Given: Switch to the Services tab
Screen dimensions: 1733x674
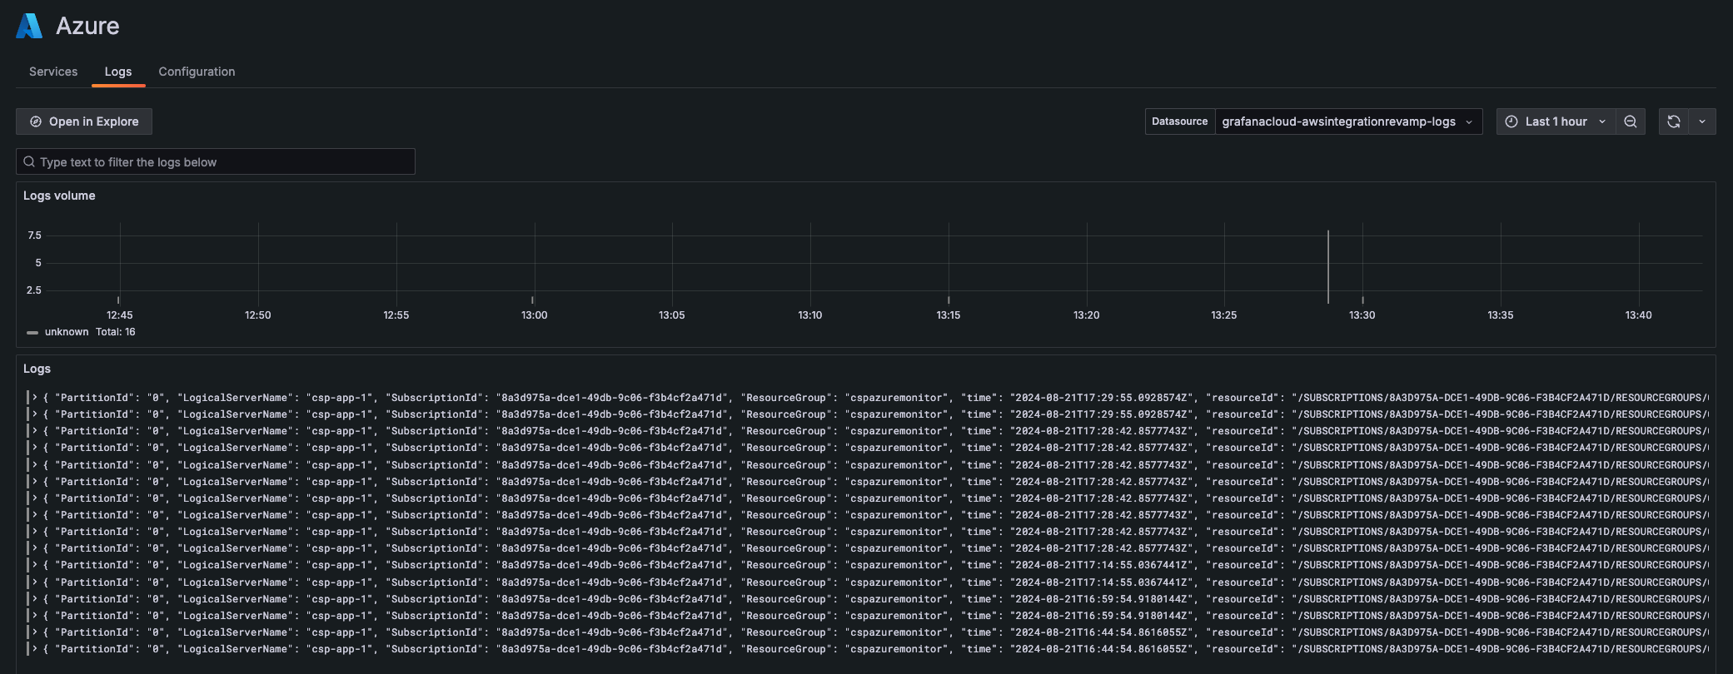Looking at the screenshot, I should tap(53, 72).
